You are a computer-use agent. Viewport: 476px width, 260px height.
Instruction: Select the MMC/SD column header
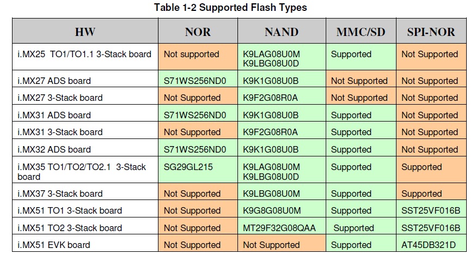(361, 32)
